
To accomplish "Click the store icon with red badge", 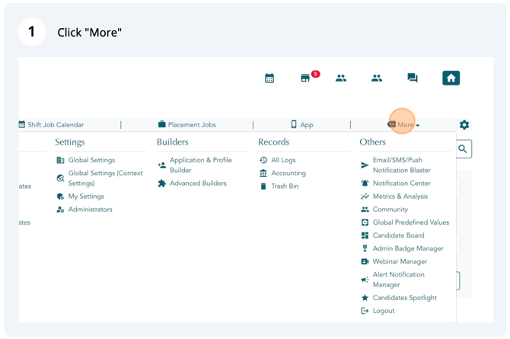I will (x=305, y=78).
